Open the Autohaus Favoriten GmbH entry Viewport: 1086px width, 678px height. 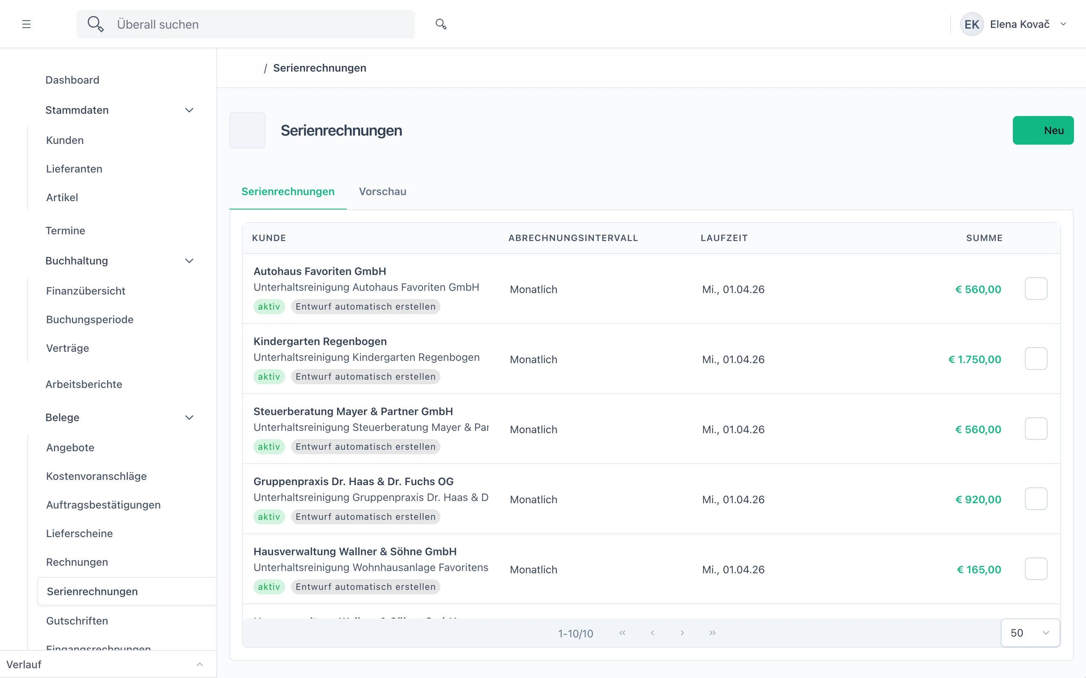[x=319, y=271]
